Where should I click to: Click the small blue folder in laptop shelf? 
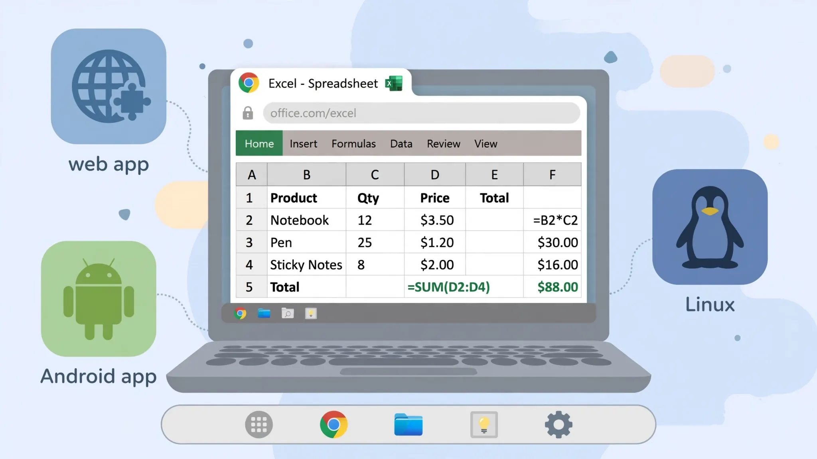point(264,314)
